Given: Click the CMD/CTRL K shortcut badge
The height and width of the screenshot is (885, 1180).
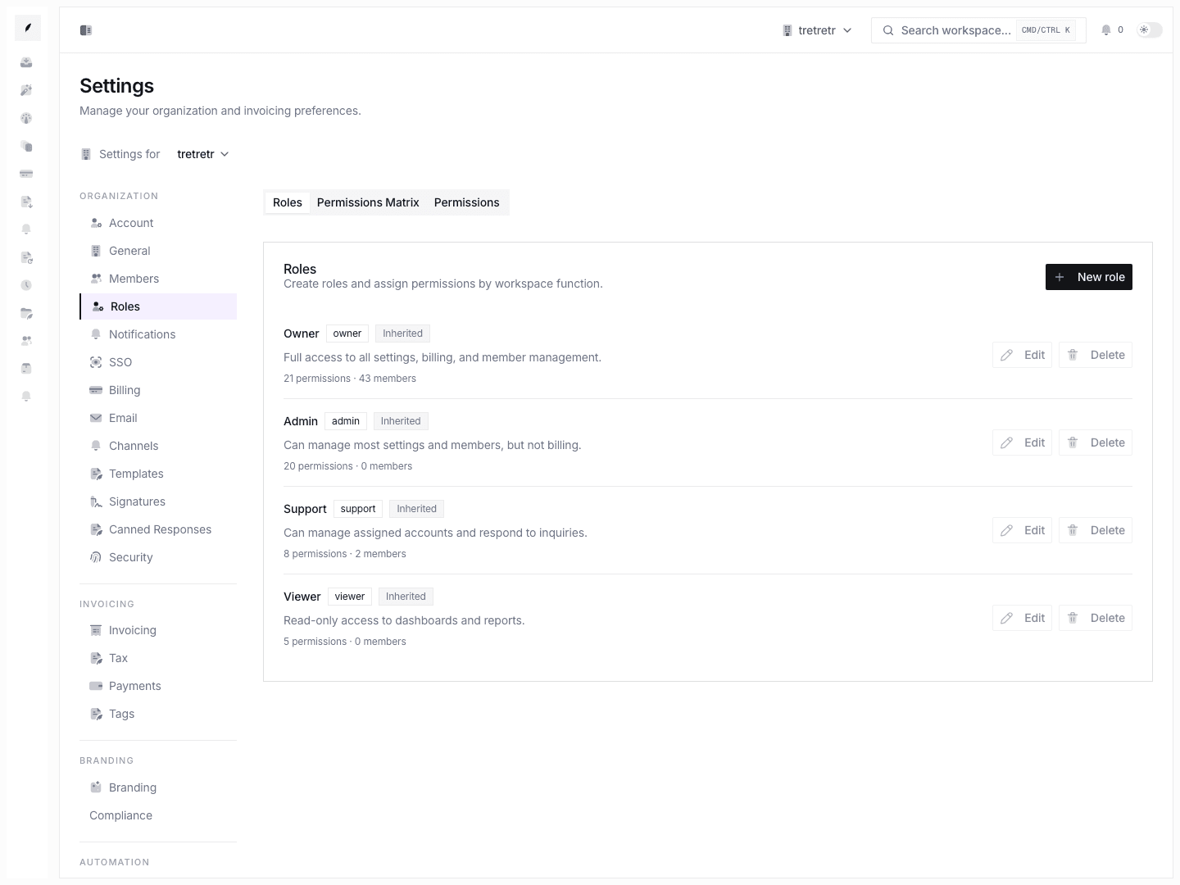Looking at the screenshot, I should coord(1046,30).
